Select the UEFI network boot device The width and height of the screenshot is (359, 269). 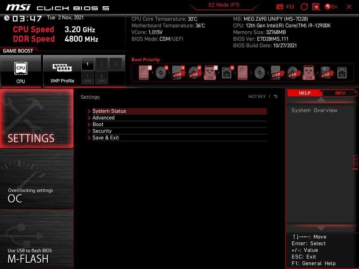[228, 73]
